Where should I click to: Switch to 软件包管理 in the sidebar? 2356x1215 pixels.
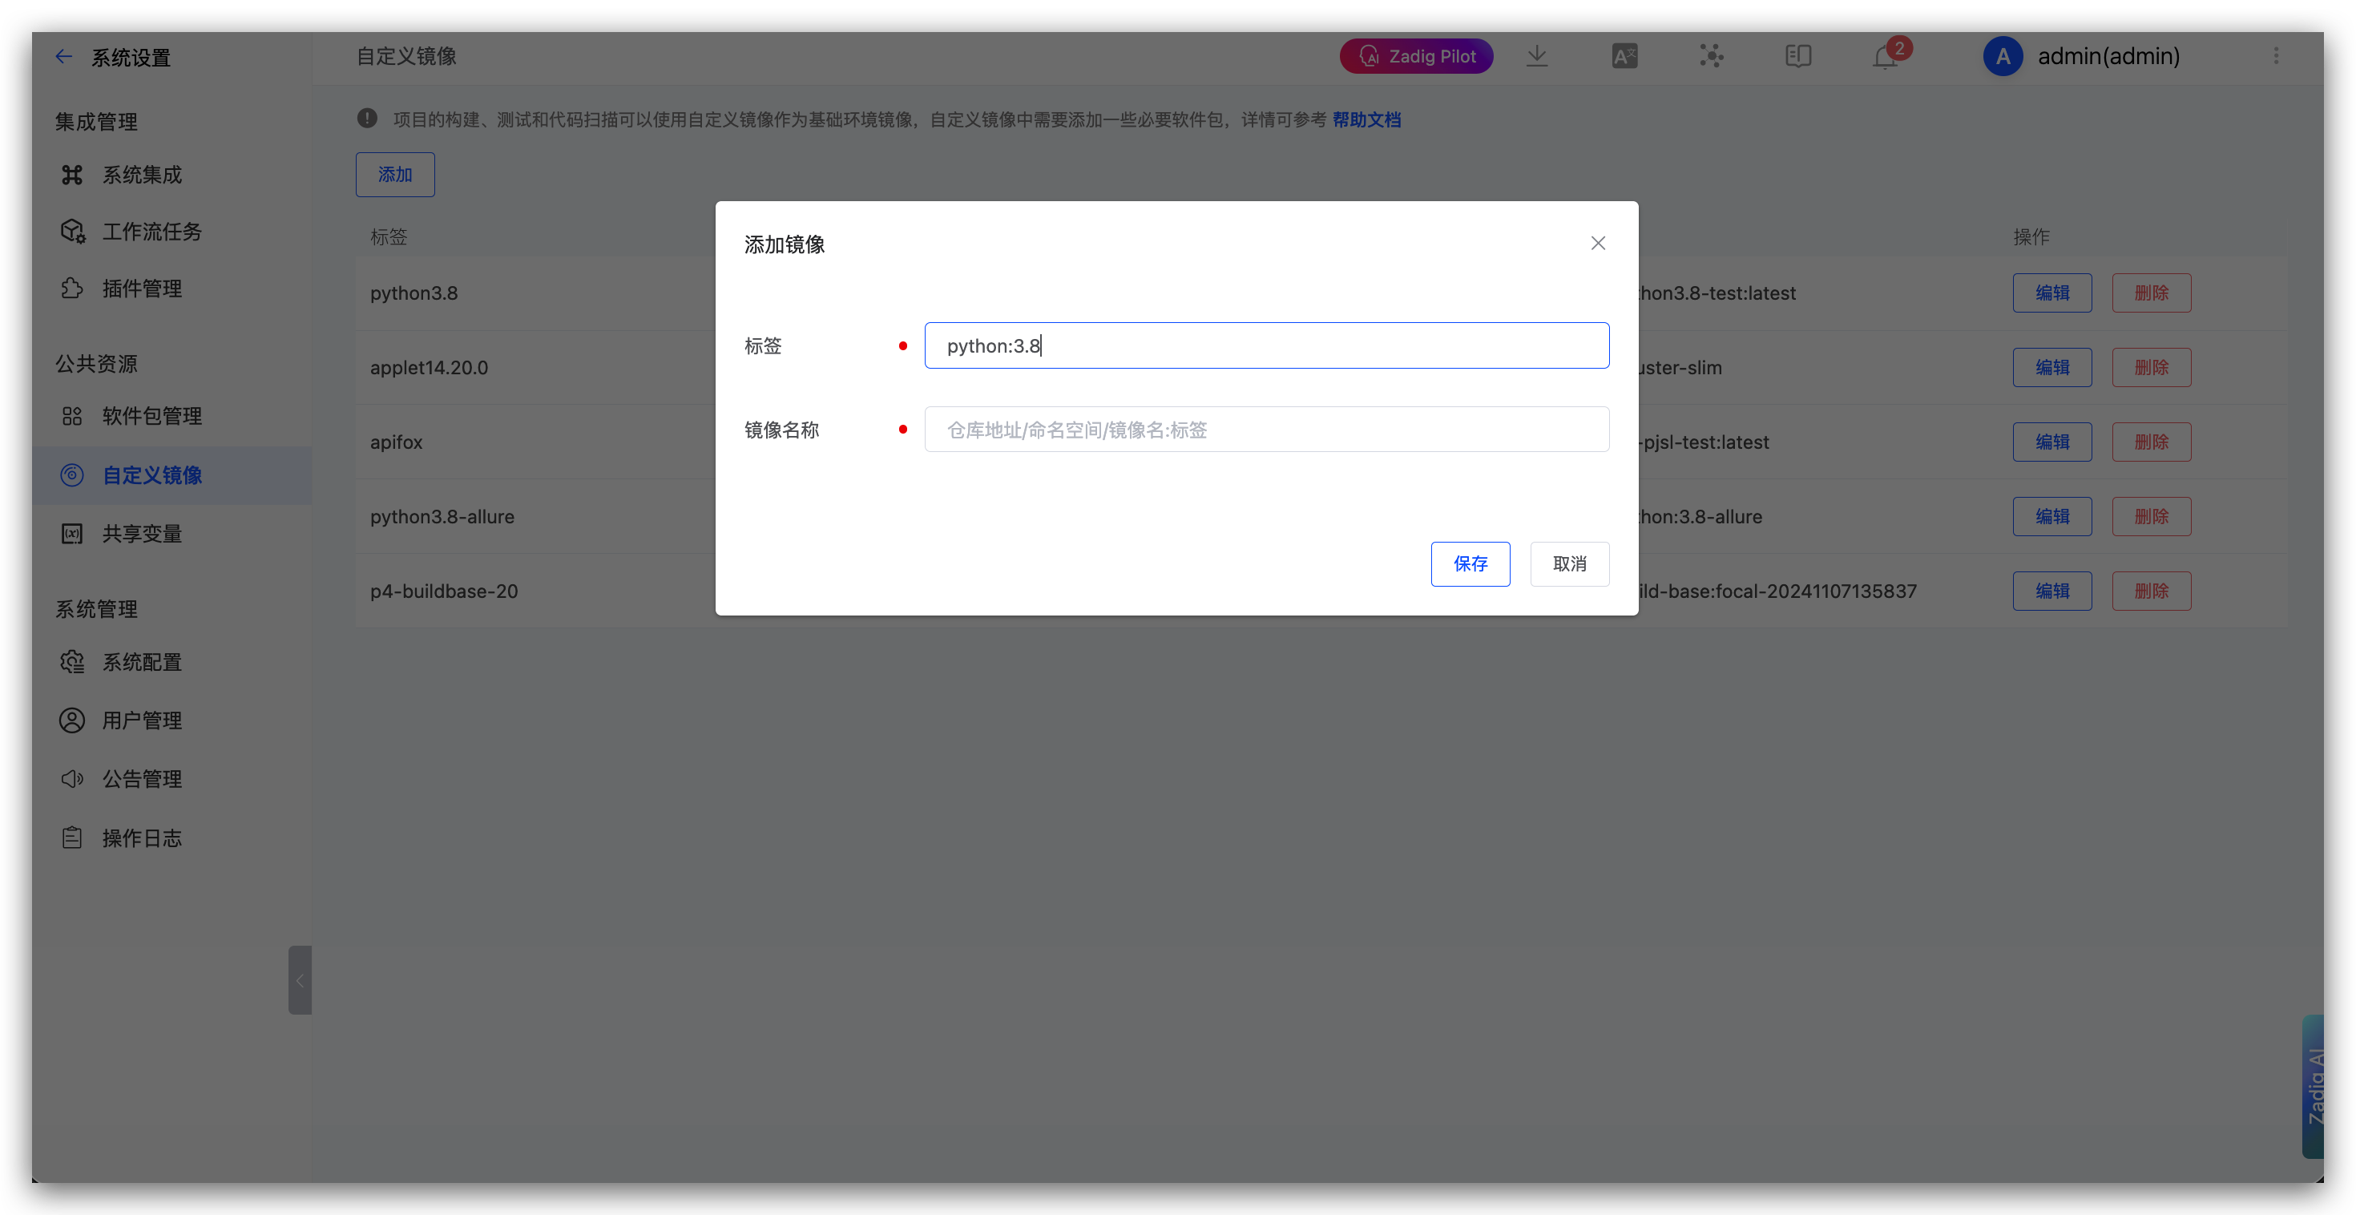pos(153,415)
